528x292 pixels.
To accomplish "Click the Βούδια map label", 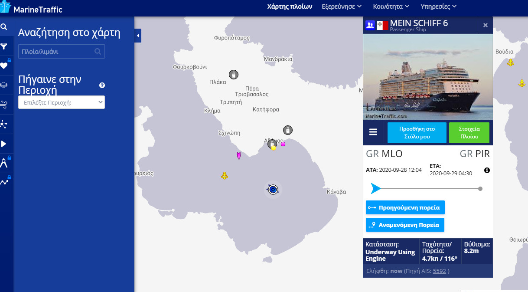I will [505, 52].
